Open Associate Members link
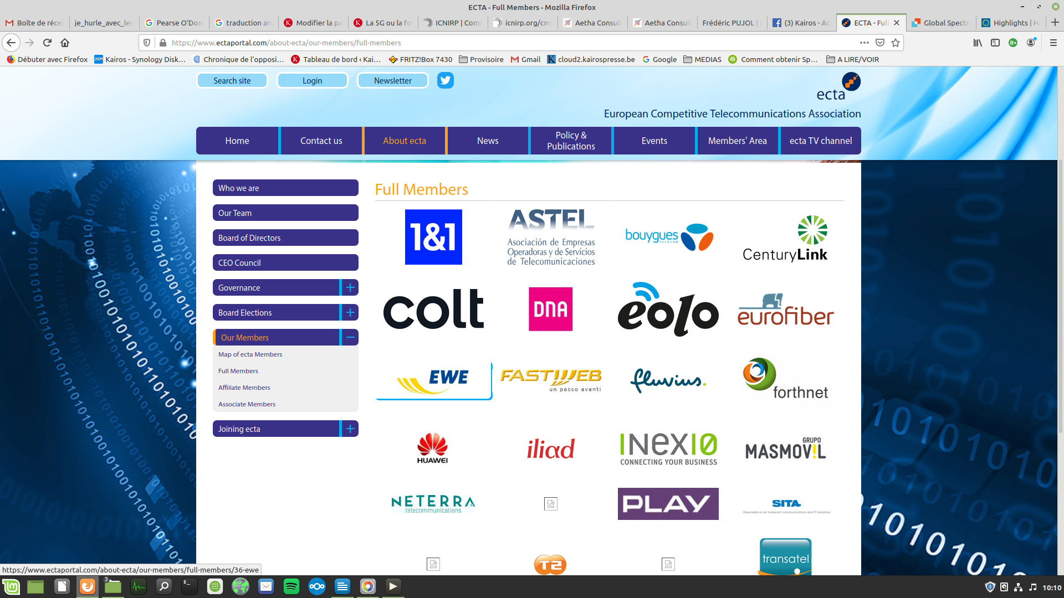 (x=247, y=404)
